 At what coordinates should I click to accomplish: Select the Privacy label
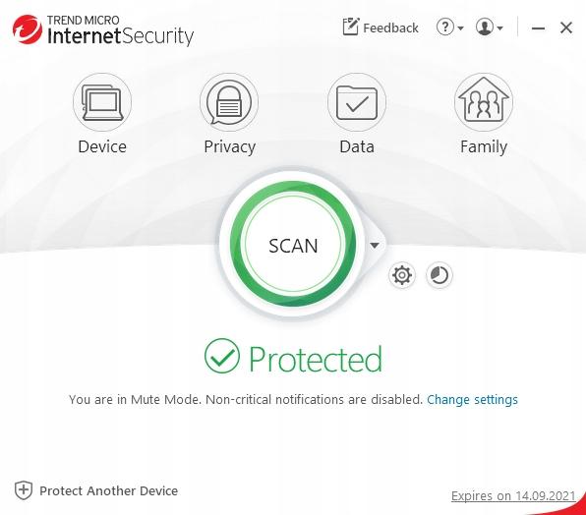pos(229,146)
